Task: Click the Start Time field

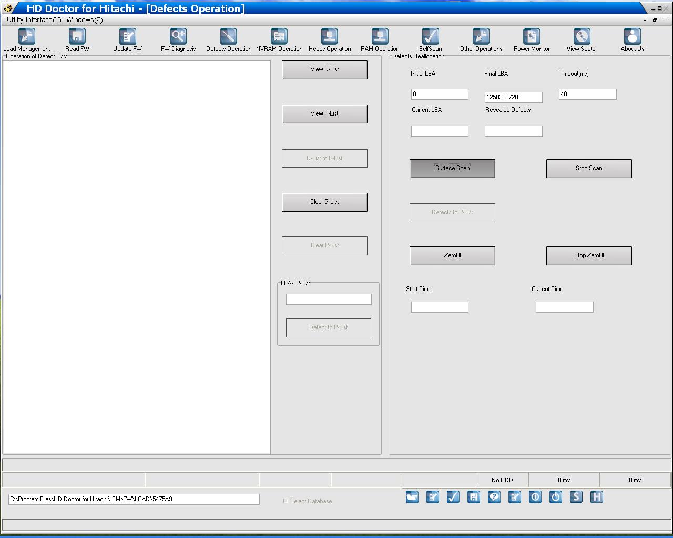Action: coord(440,307)
